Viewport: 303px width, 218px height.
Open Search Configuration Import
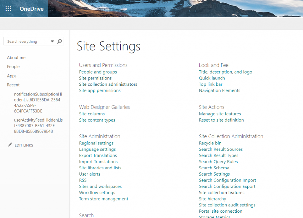(x=228, y=180)
